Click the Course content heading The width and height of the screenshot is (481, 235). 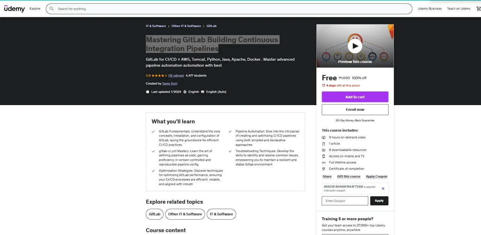point(166,230)
